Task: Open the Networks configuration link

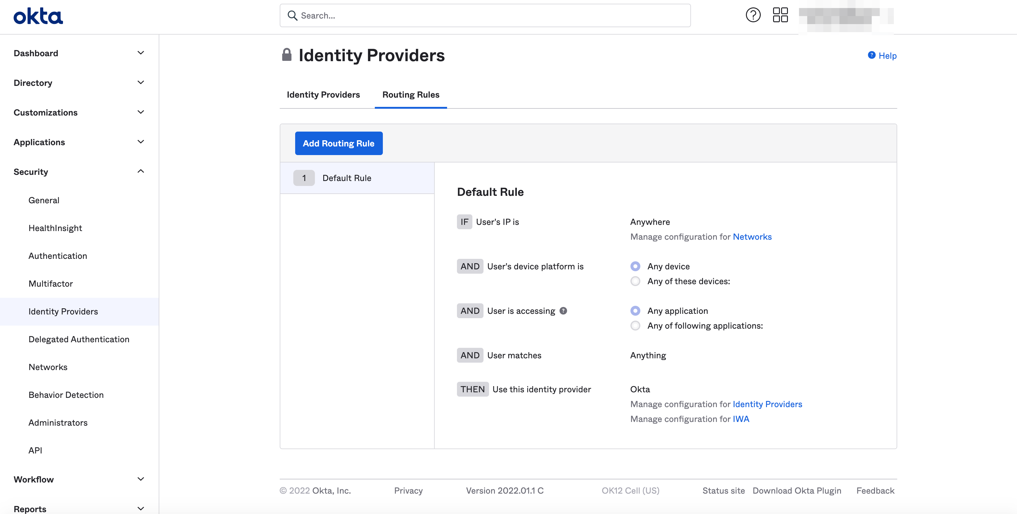Action: tap(752, 237)
